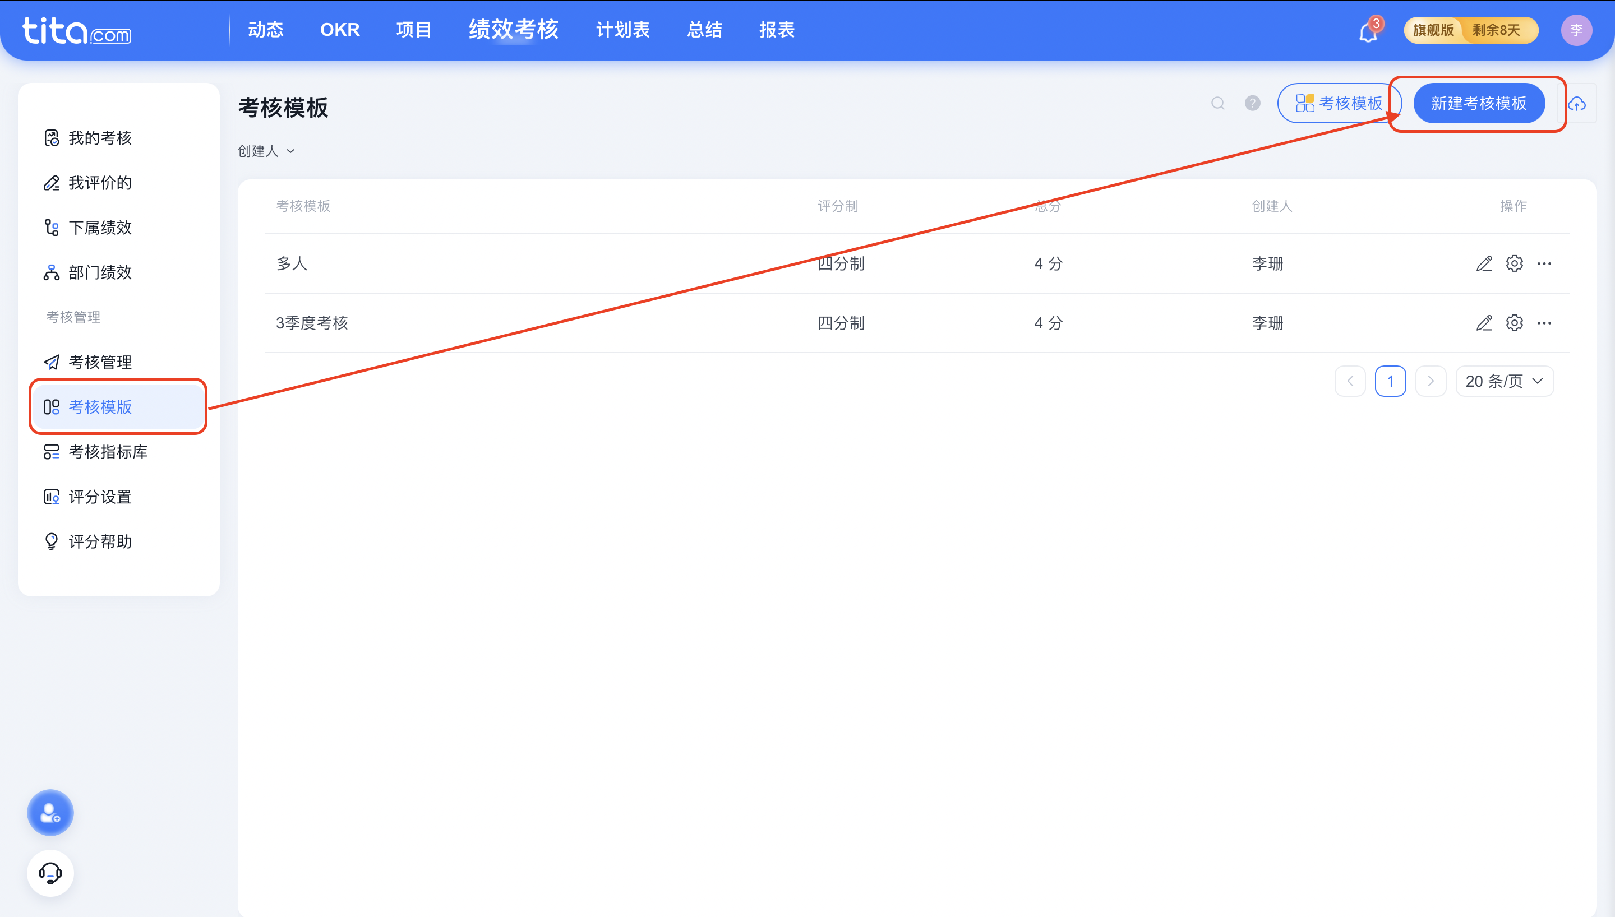The image size is (1615, 917).
Task: Click the search magnifier icon
Action: coord(1217,103)
